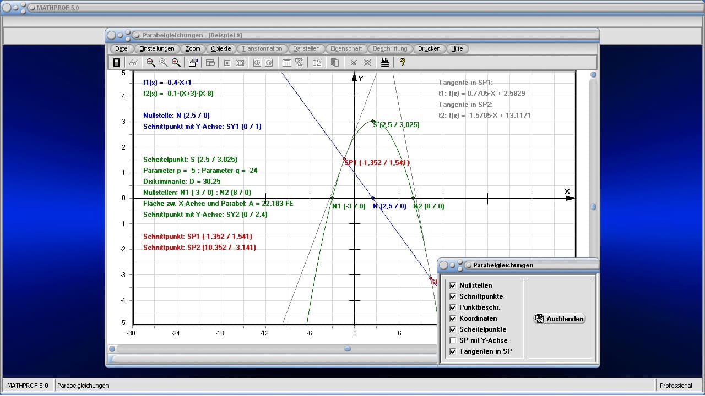This screenshot has height=396, width=705.
Task: Click the Drucken button
Action: point(429,48)
